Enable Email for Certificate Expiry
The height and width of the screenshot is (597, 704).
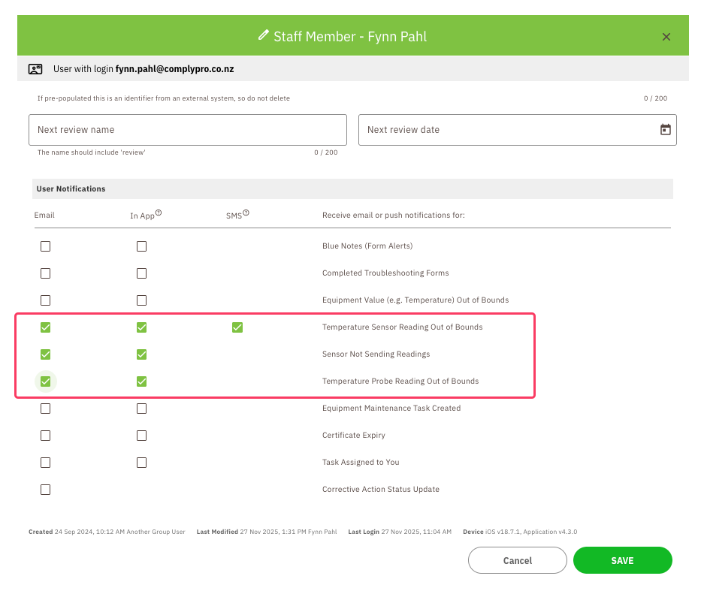click(45, 436)
